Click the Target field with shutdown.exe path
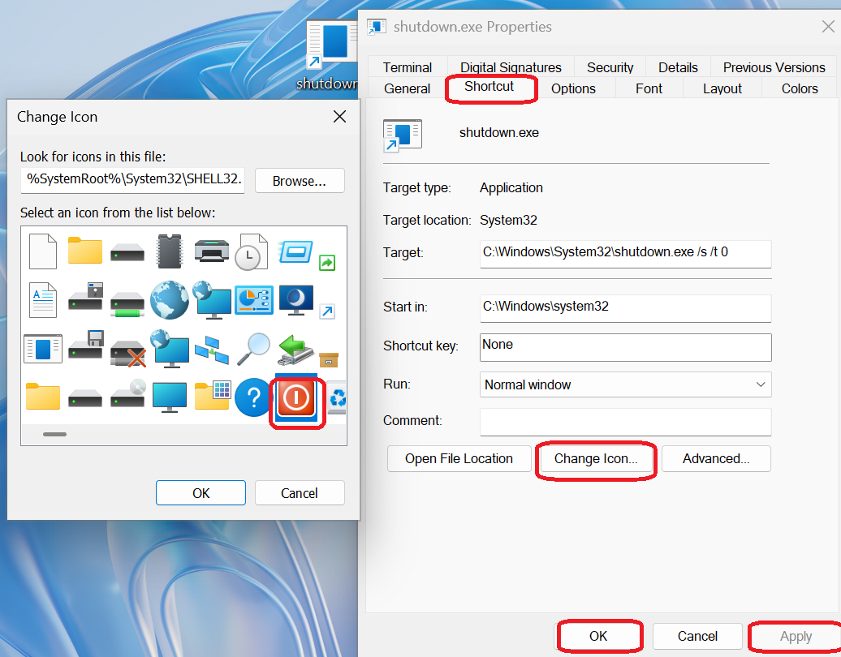This screenshot has height=657, width=841. (625, 254)
